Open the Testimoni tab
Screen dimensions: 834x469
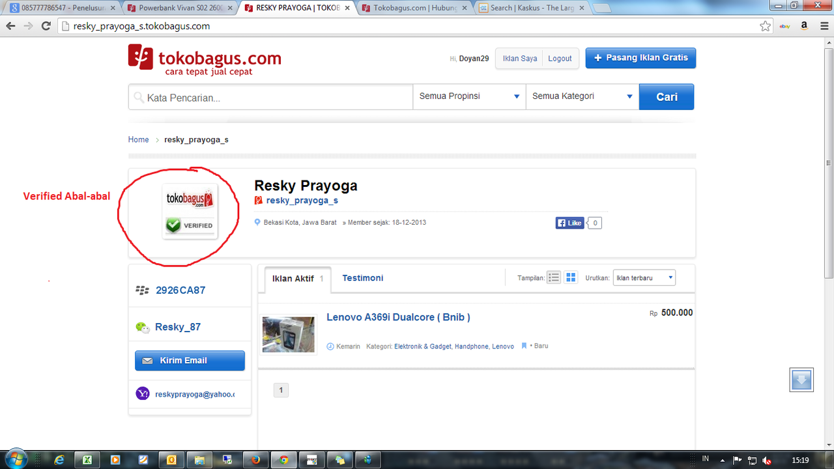(x=362, y=278)
